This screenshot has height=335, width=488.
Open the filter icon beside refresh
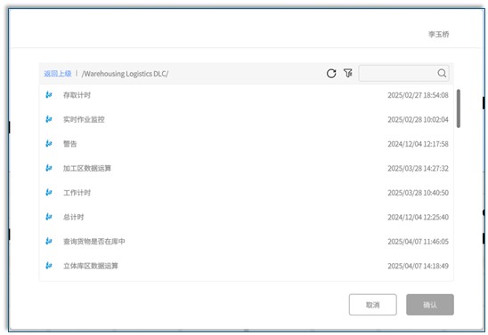coord(348,73)
